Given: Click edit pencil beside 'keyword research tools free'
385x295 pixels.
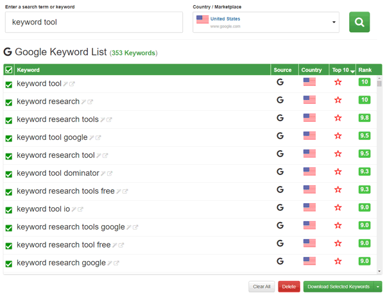Looking at the screenshot, I should [119, 192].
